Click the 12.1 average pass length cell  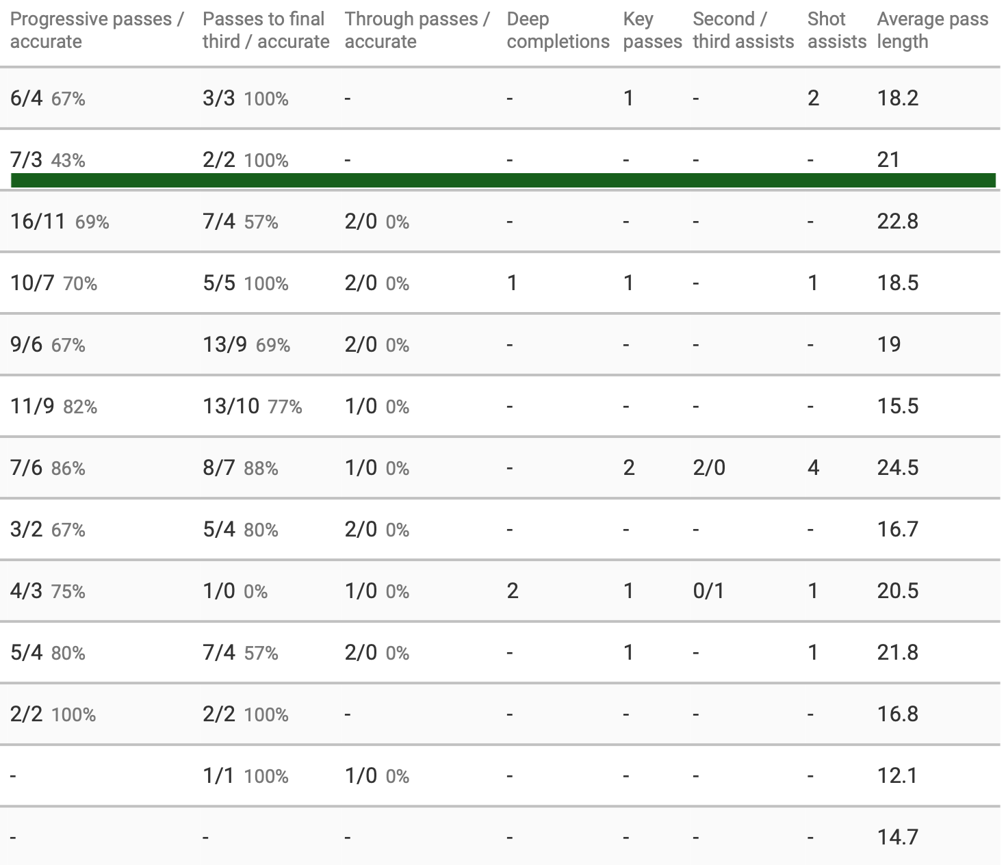(897, 776)
